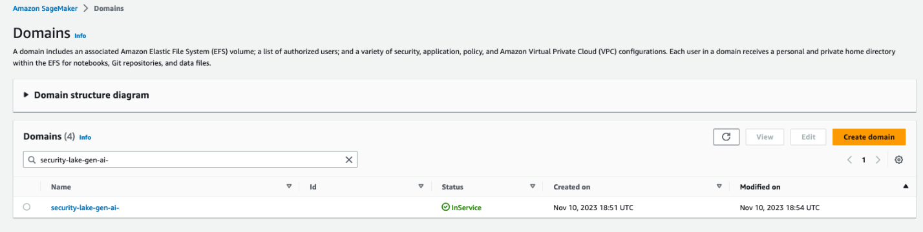
Task: Click the Name column header
Action: point(61,187)
